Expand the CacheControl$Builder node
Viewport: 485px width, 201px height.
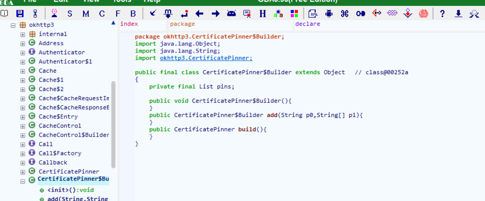(22, 135)
